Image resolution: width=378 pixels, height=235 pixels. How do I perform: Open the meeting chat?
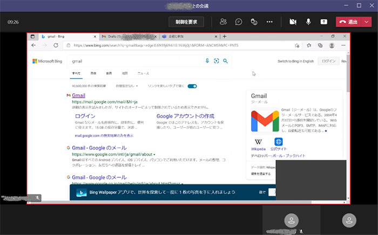(238, 22)
